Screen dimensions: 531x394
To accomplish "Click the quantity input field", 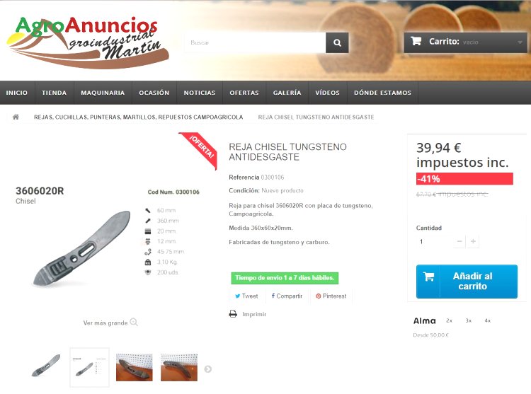I will (434, 241).
